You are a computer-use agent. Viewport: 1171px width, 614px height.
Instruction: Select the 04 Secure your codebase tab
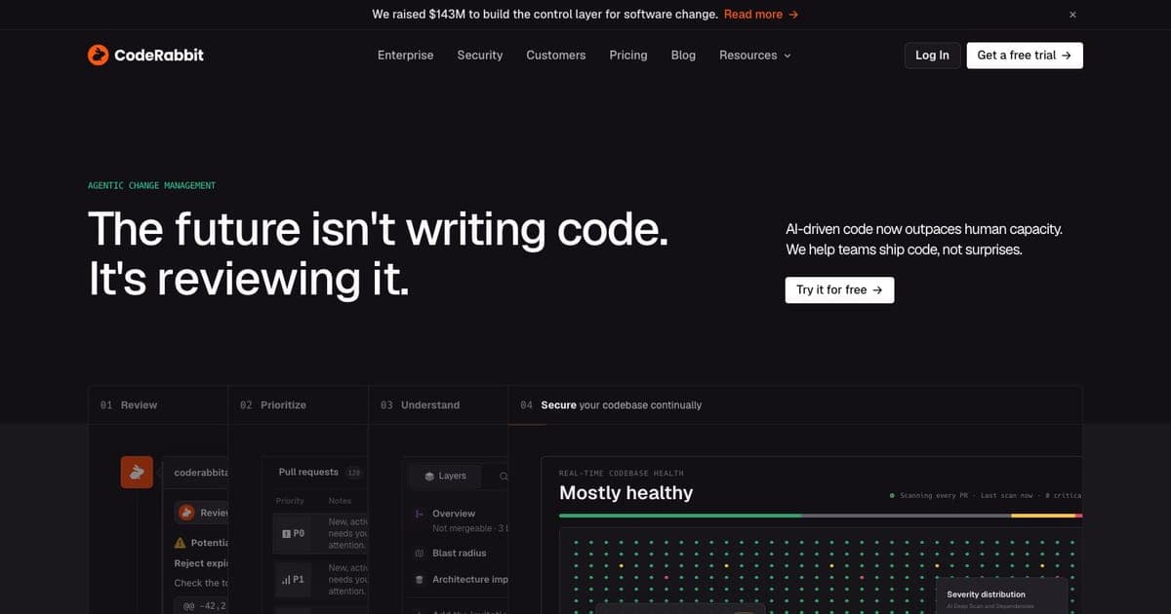pyautogui.click(x=795, y=404)
